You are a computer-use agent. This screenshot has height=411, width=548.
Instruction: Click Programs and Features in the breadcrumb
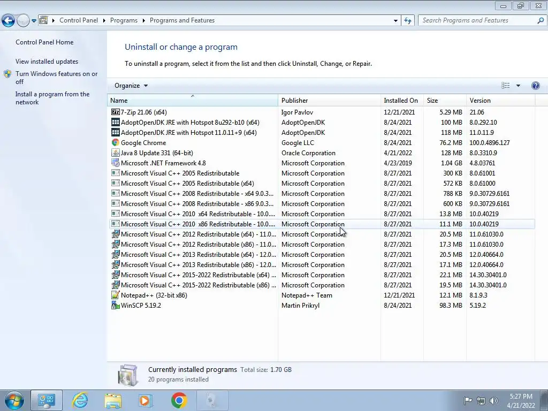click(x=182, y=20)
